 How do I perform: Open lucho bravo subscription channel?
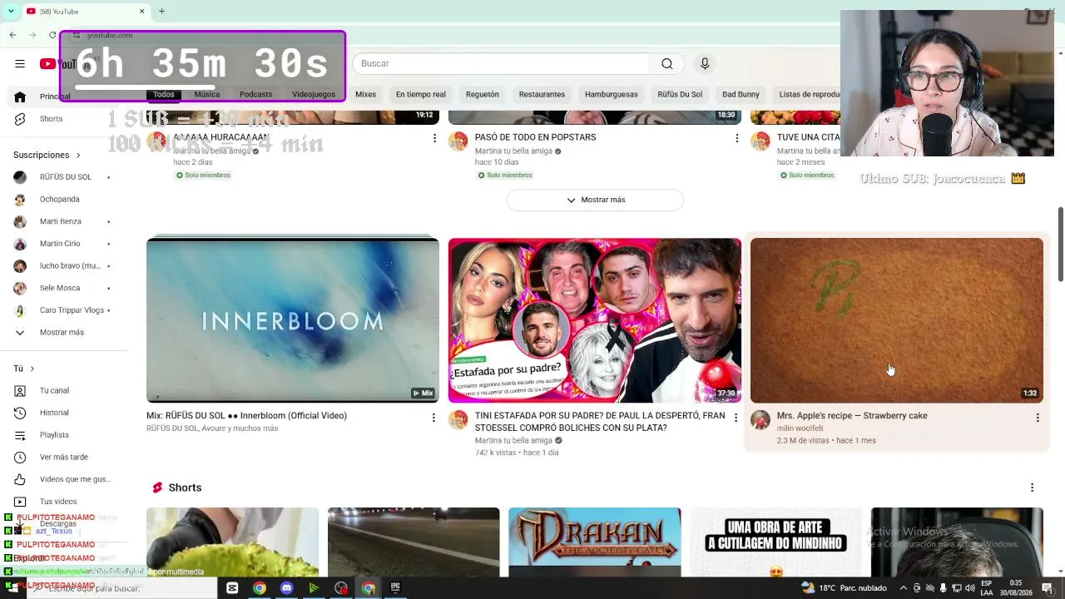coord(62,266)
